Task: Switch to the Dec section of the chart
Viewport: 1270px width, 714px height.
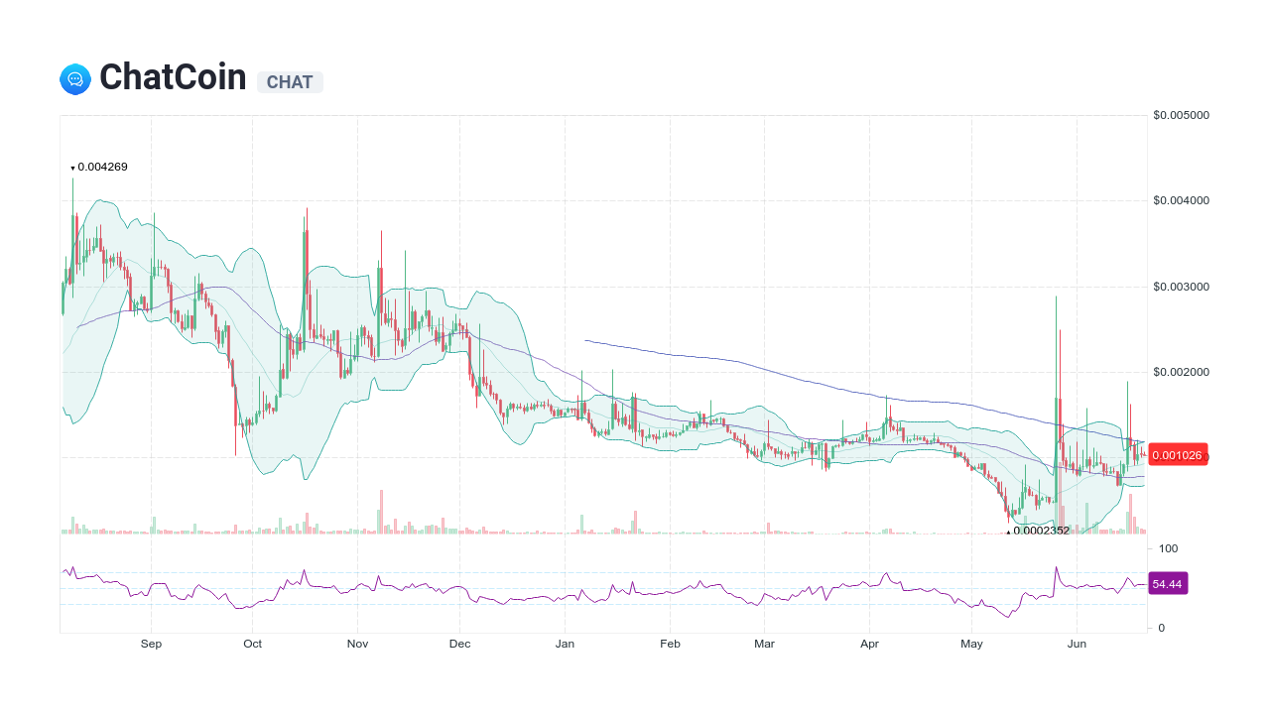Action: [459, 643]
